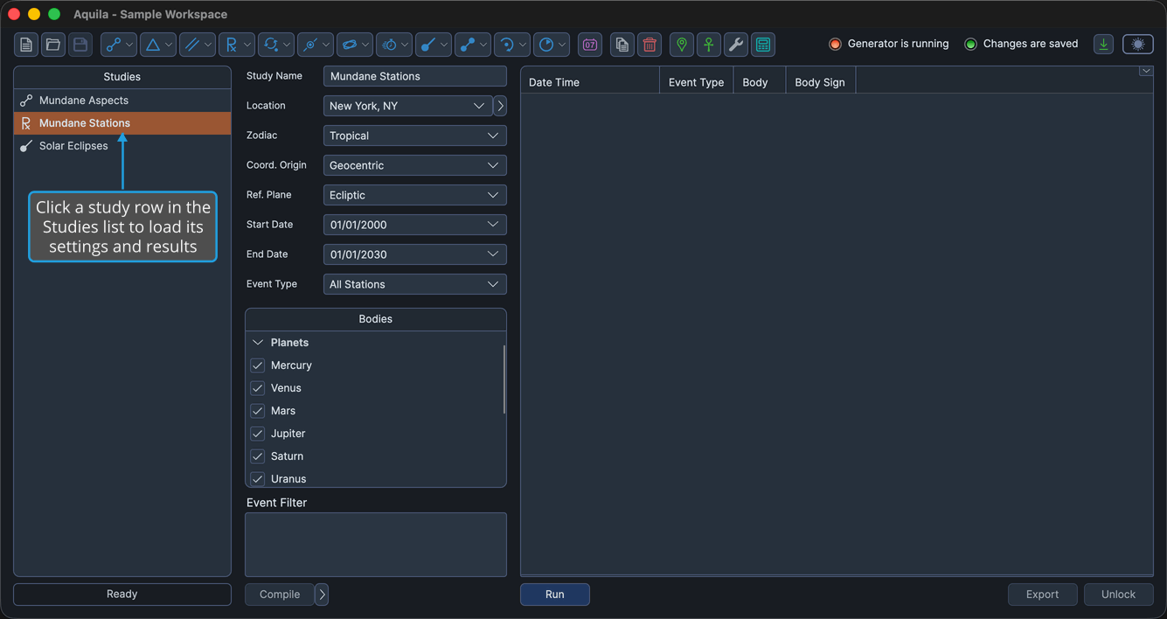The height and width of the screenshot is (619, 1167).
Task: Open the Coord. Origin Geocentric dropdown
Action: 415,165
